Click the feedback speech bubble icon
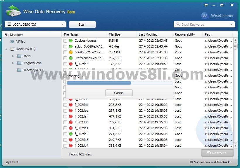This screenshot has width=240, height=168. [x=191, y=162]
